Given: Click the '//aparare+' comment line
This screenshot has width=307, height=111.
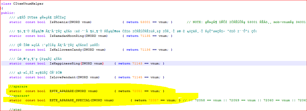Looking at the screenshot, I should coord(19,96).
